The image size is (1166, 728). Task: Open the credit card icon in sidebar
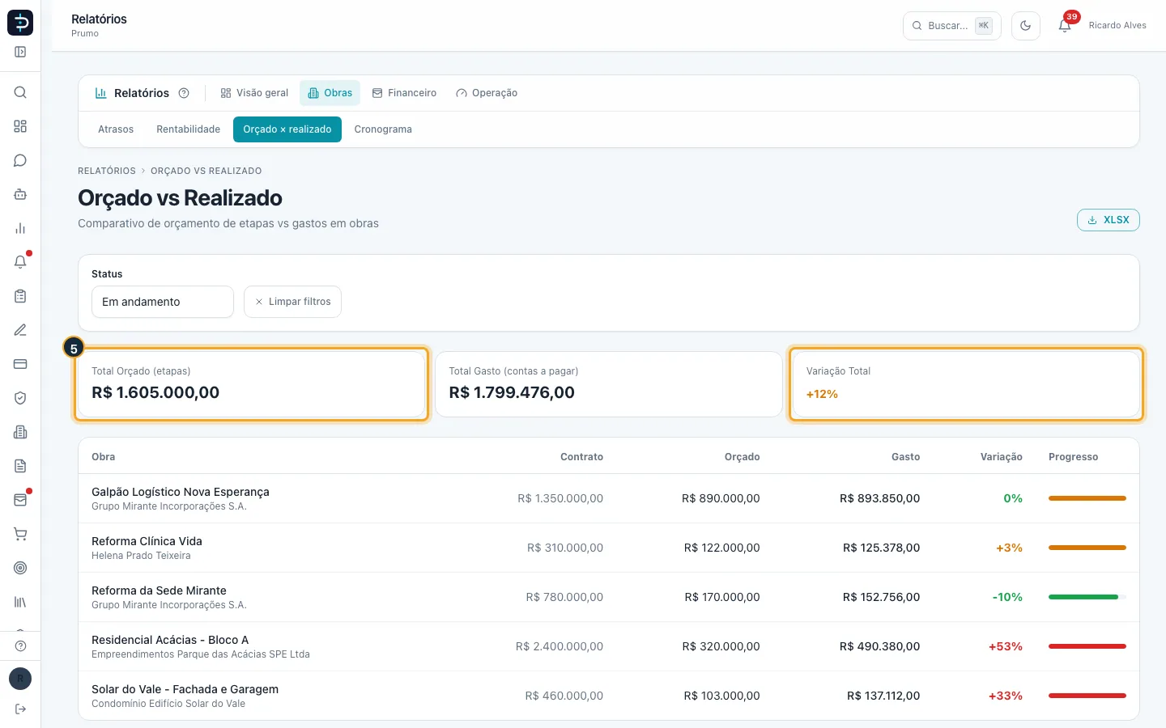click(20, 364)
